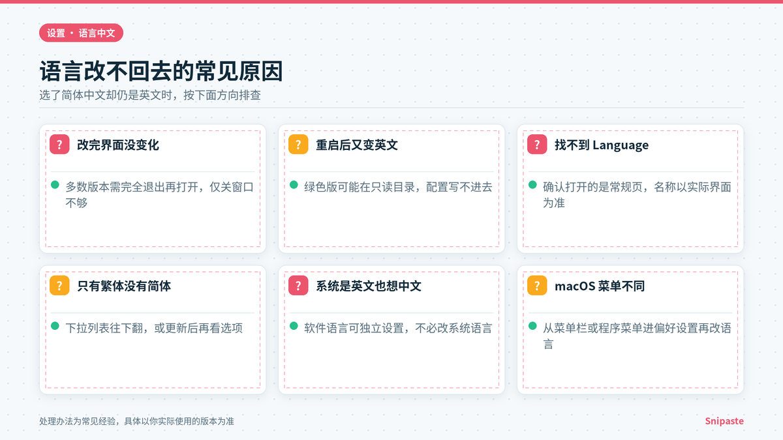
Task: Click the green dot before 从菜单栏或程序菜单
Action: [x=532, y=326]
